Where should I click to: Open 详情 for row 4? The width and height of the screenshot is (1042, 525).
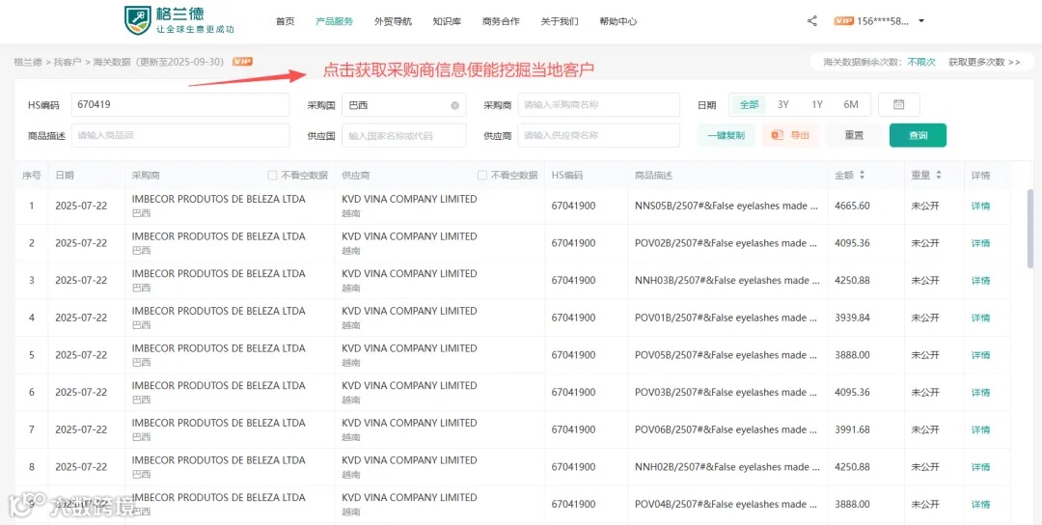tap(981, 318)
